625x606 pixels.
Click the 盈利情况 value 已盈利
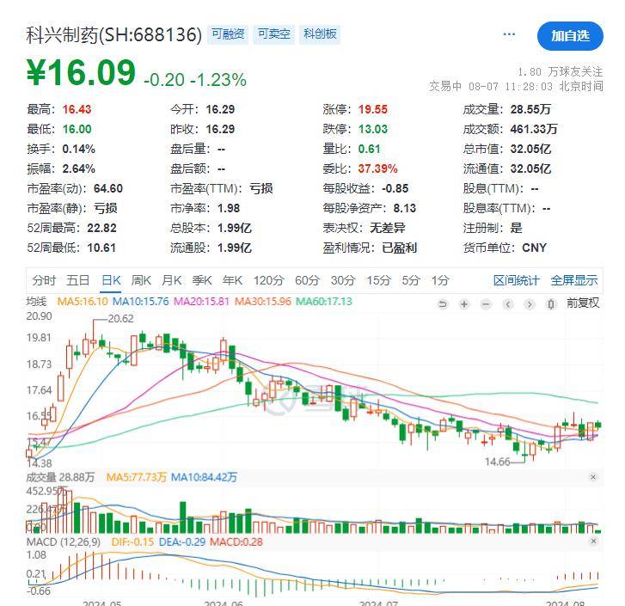pos(400,248)
